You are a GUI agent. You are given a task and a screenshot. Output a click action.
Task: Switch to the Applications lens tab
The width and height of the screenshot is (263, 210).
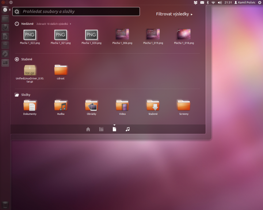point(101,129)
